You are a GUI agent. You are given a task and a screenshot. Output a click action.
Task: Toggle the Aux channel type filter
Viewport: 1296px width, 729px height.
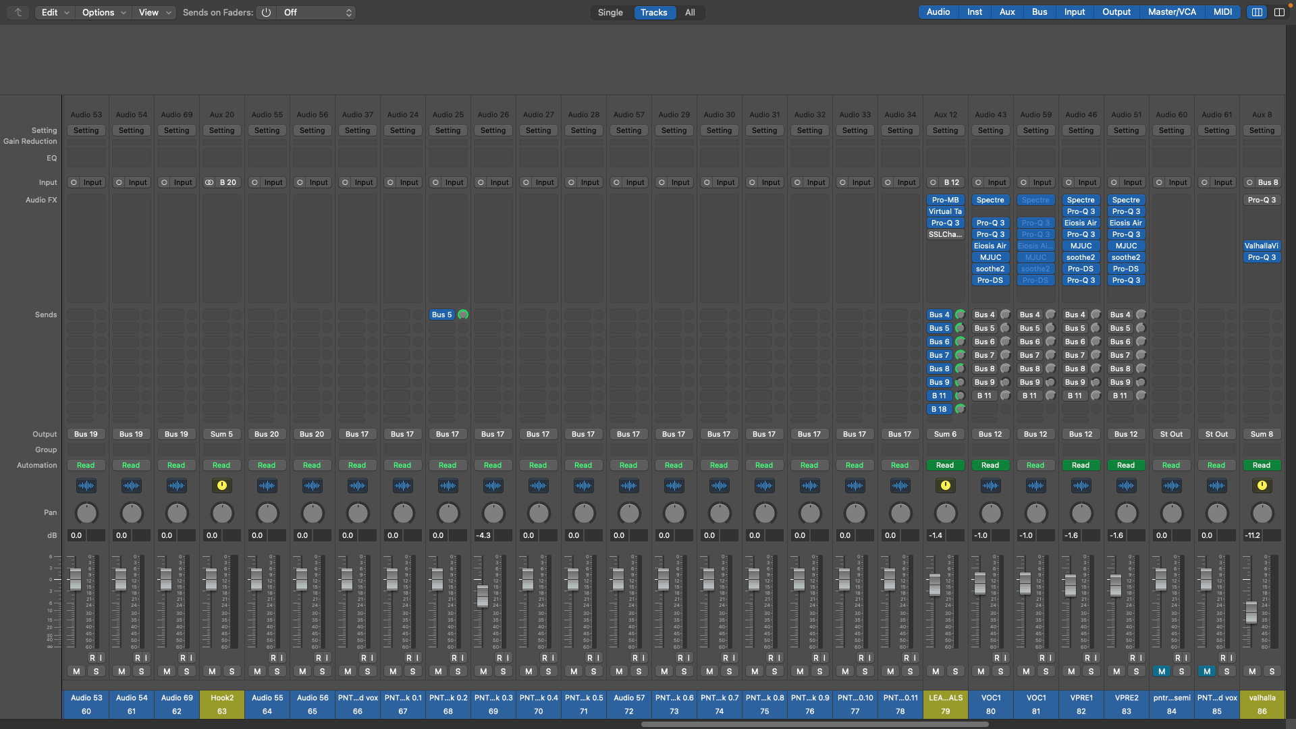[x=1006, y=12]
